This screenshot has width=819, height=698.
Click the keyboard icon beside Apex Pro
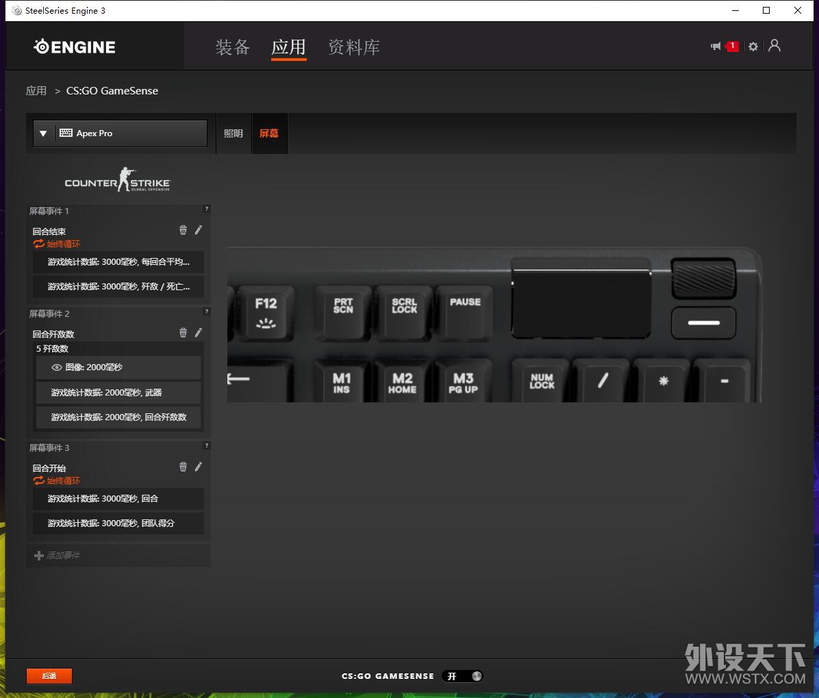click(x=66, y=133)
